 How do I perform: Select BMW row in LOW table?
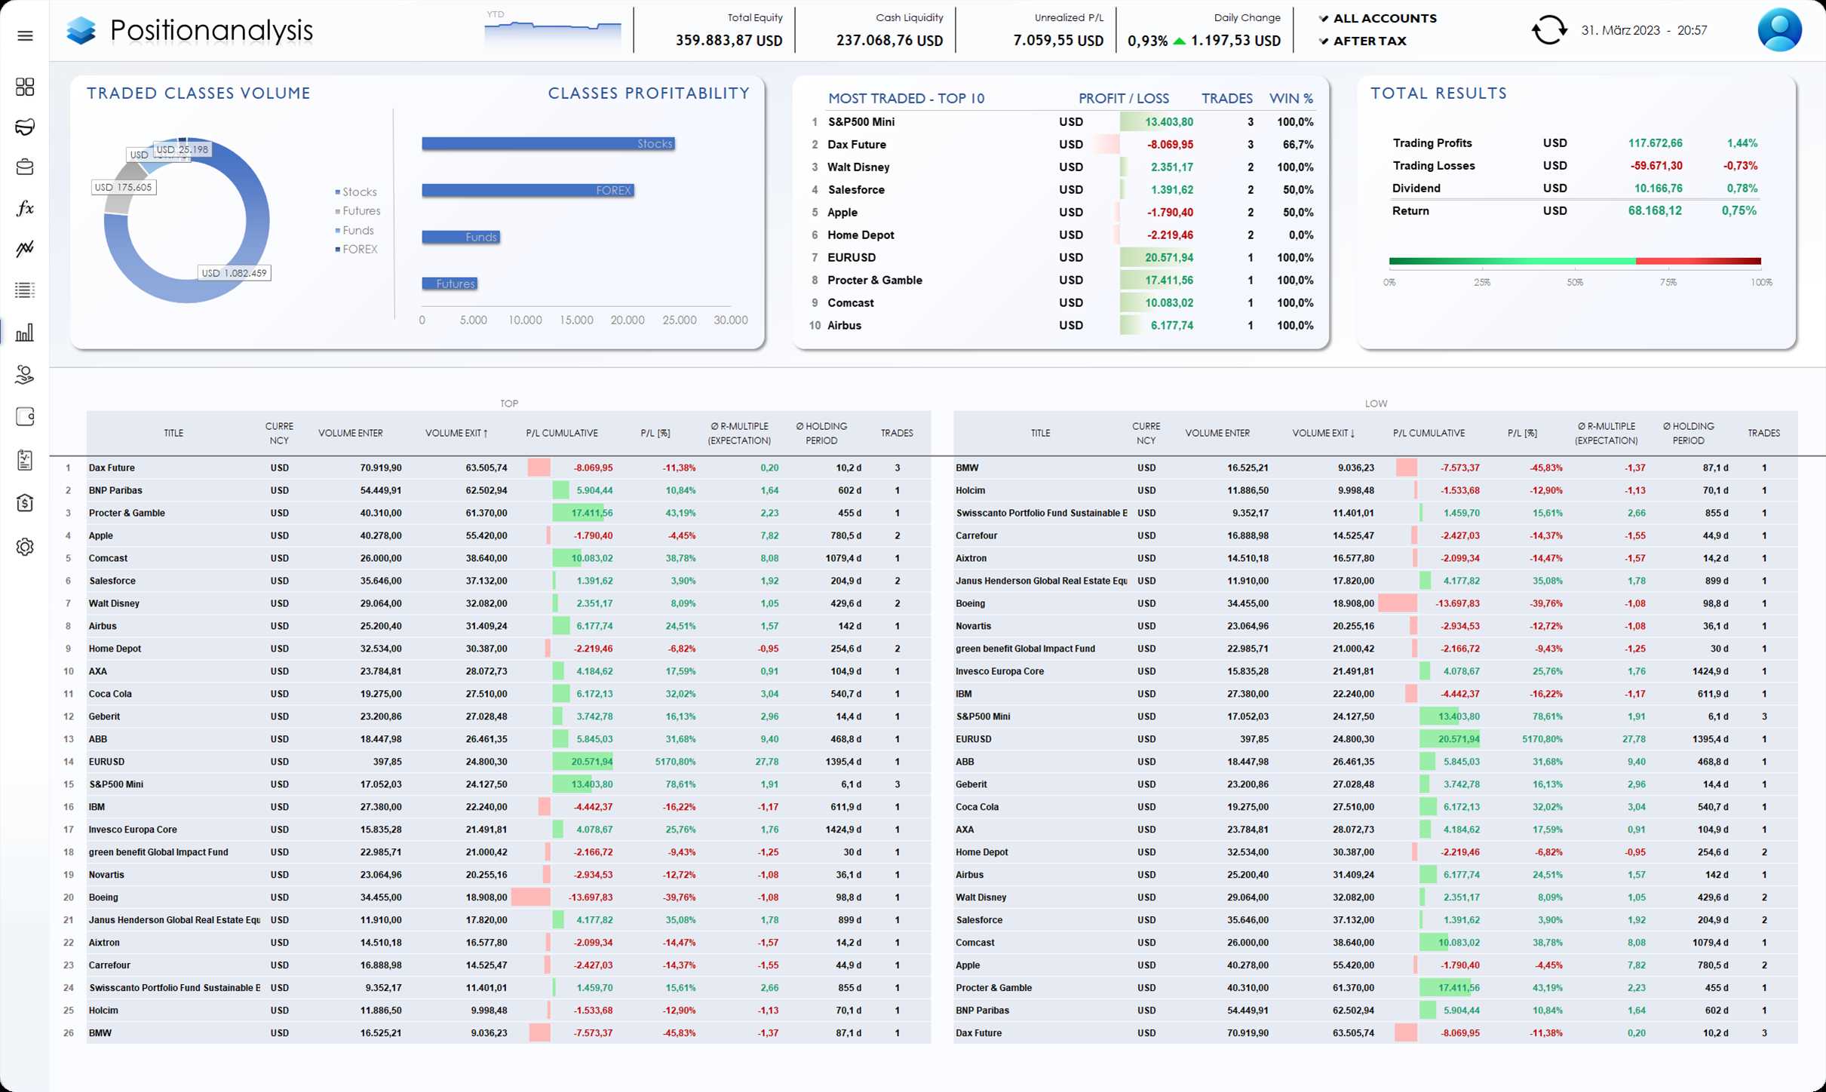point(1376,468)
